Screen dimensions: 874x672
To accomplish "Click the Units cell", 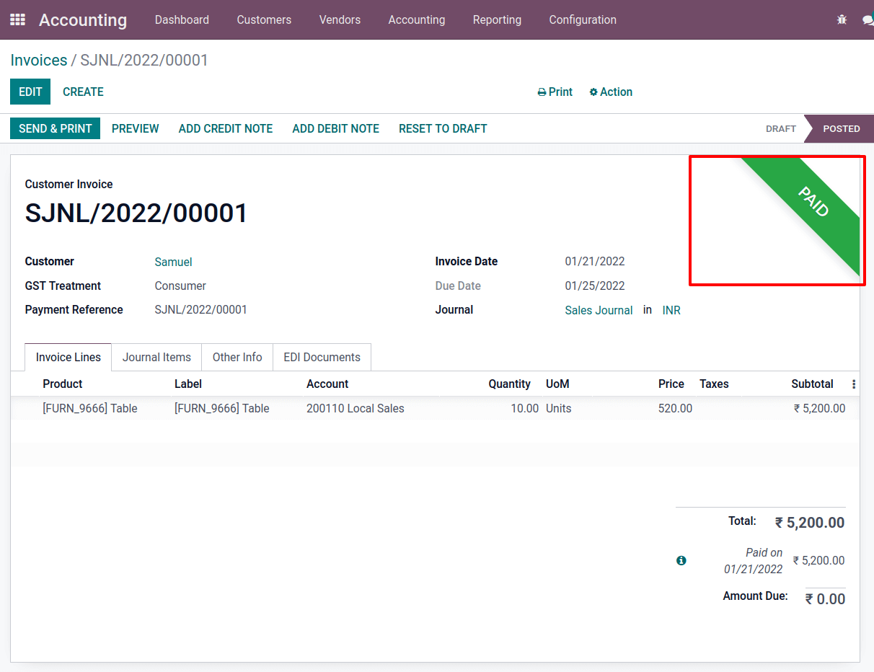I will 559,409.
